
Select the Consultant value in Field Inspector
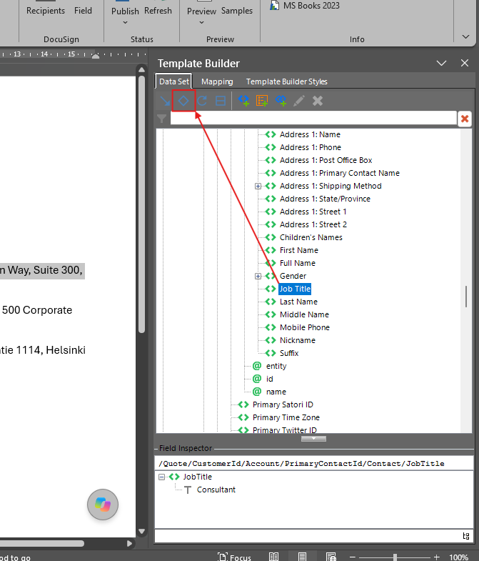[216, 490]
